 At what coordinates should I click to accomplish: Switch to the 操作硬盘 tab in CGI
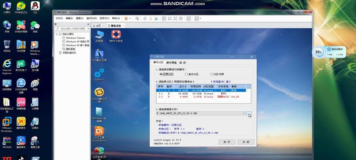point(171,62)
